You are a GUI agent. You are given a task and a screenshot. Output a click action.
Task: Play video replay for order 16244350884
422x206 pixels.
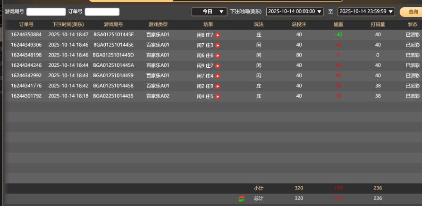click(218, 35)
